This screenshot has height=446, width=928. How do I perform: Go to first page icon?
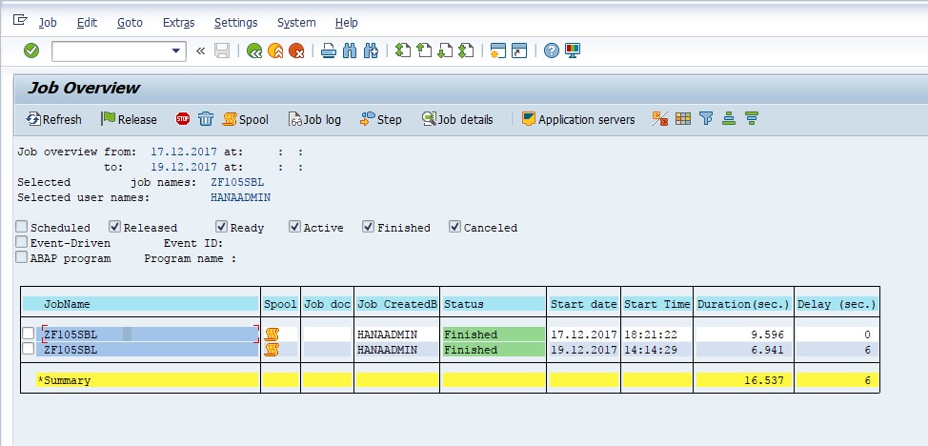(403, 51)
